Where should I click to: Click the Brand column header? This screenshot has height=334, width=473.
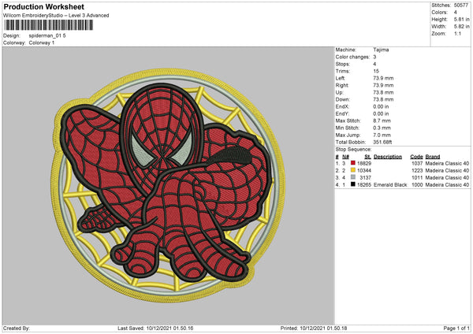point(434,156)
